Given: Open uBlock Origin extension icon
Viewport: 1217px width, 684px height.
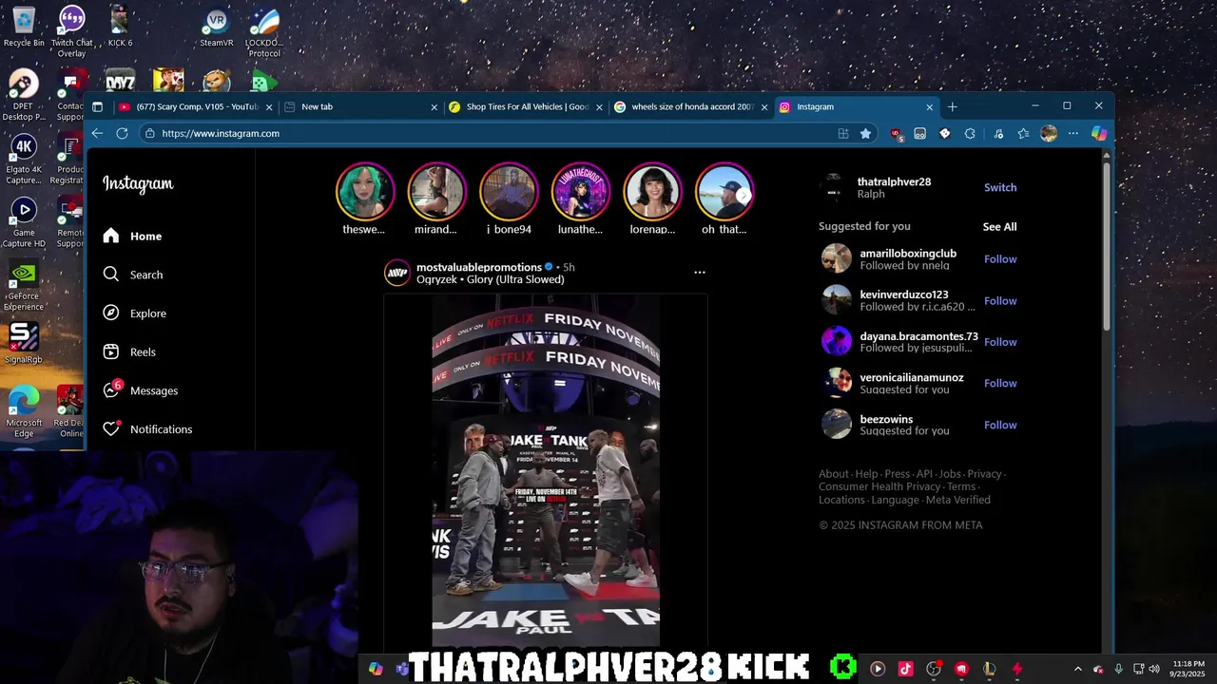Looking at the screenshot, I should pos(896,134).
